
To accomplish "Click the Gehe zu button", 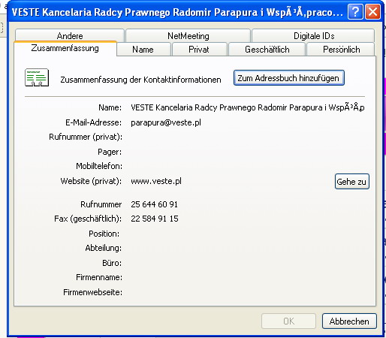I will [x=351, y=182].
